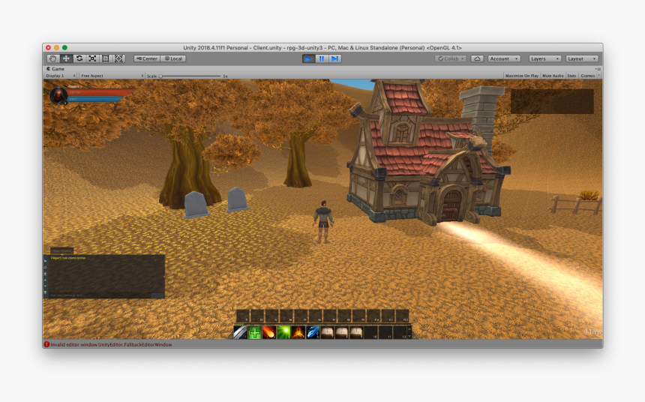
Task: Click top icon in chat sidebar
Action: (x=45, y=260)
